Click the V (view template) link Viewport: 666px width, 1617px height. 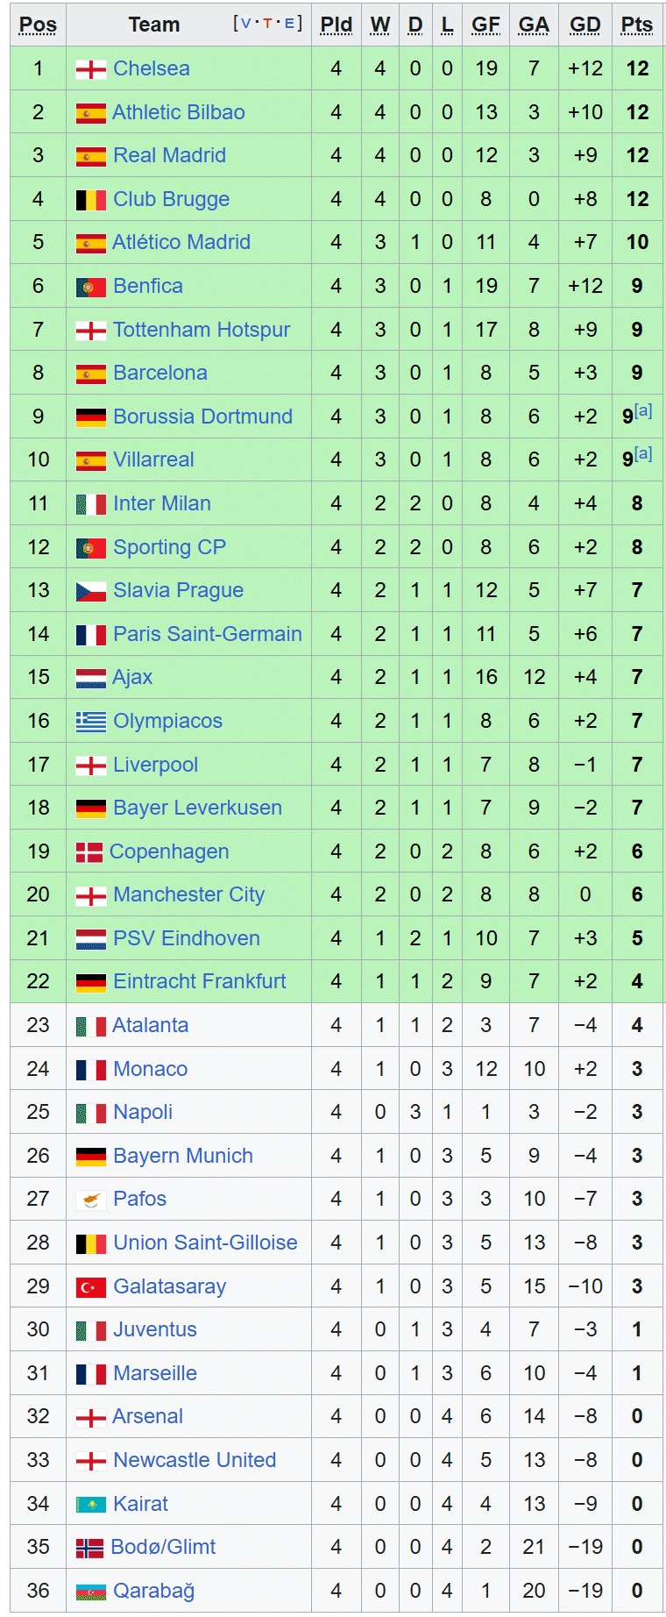(x=244, y=24)
